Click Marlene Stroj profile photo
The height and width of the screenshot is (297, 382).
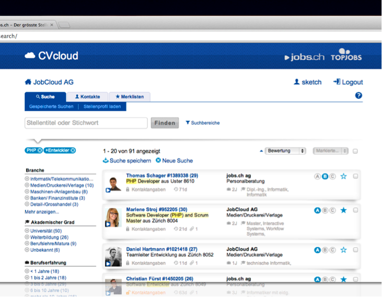[113, 217]
